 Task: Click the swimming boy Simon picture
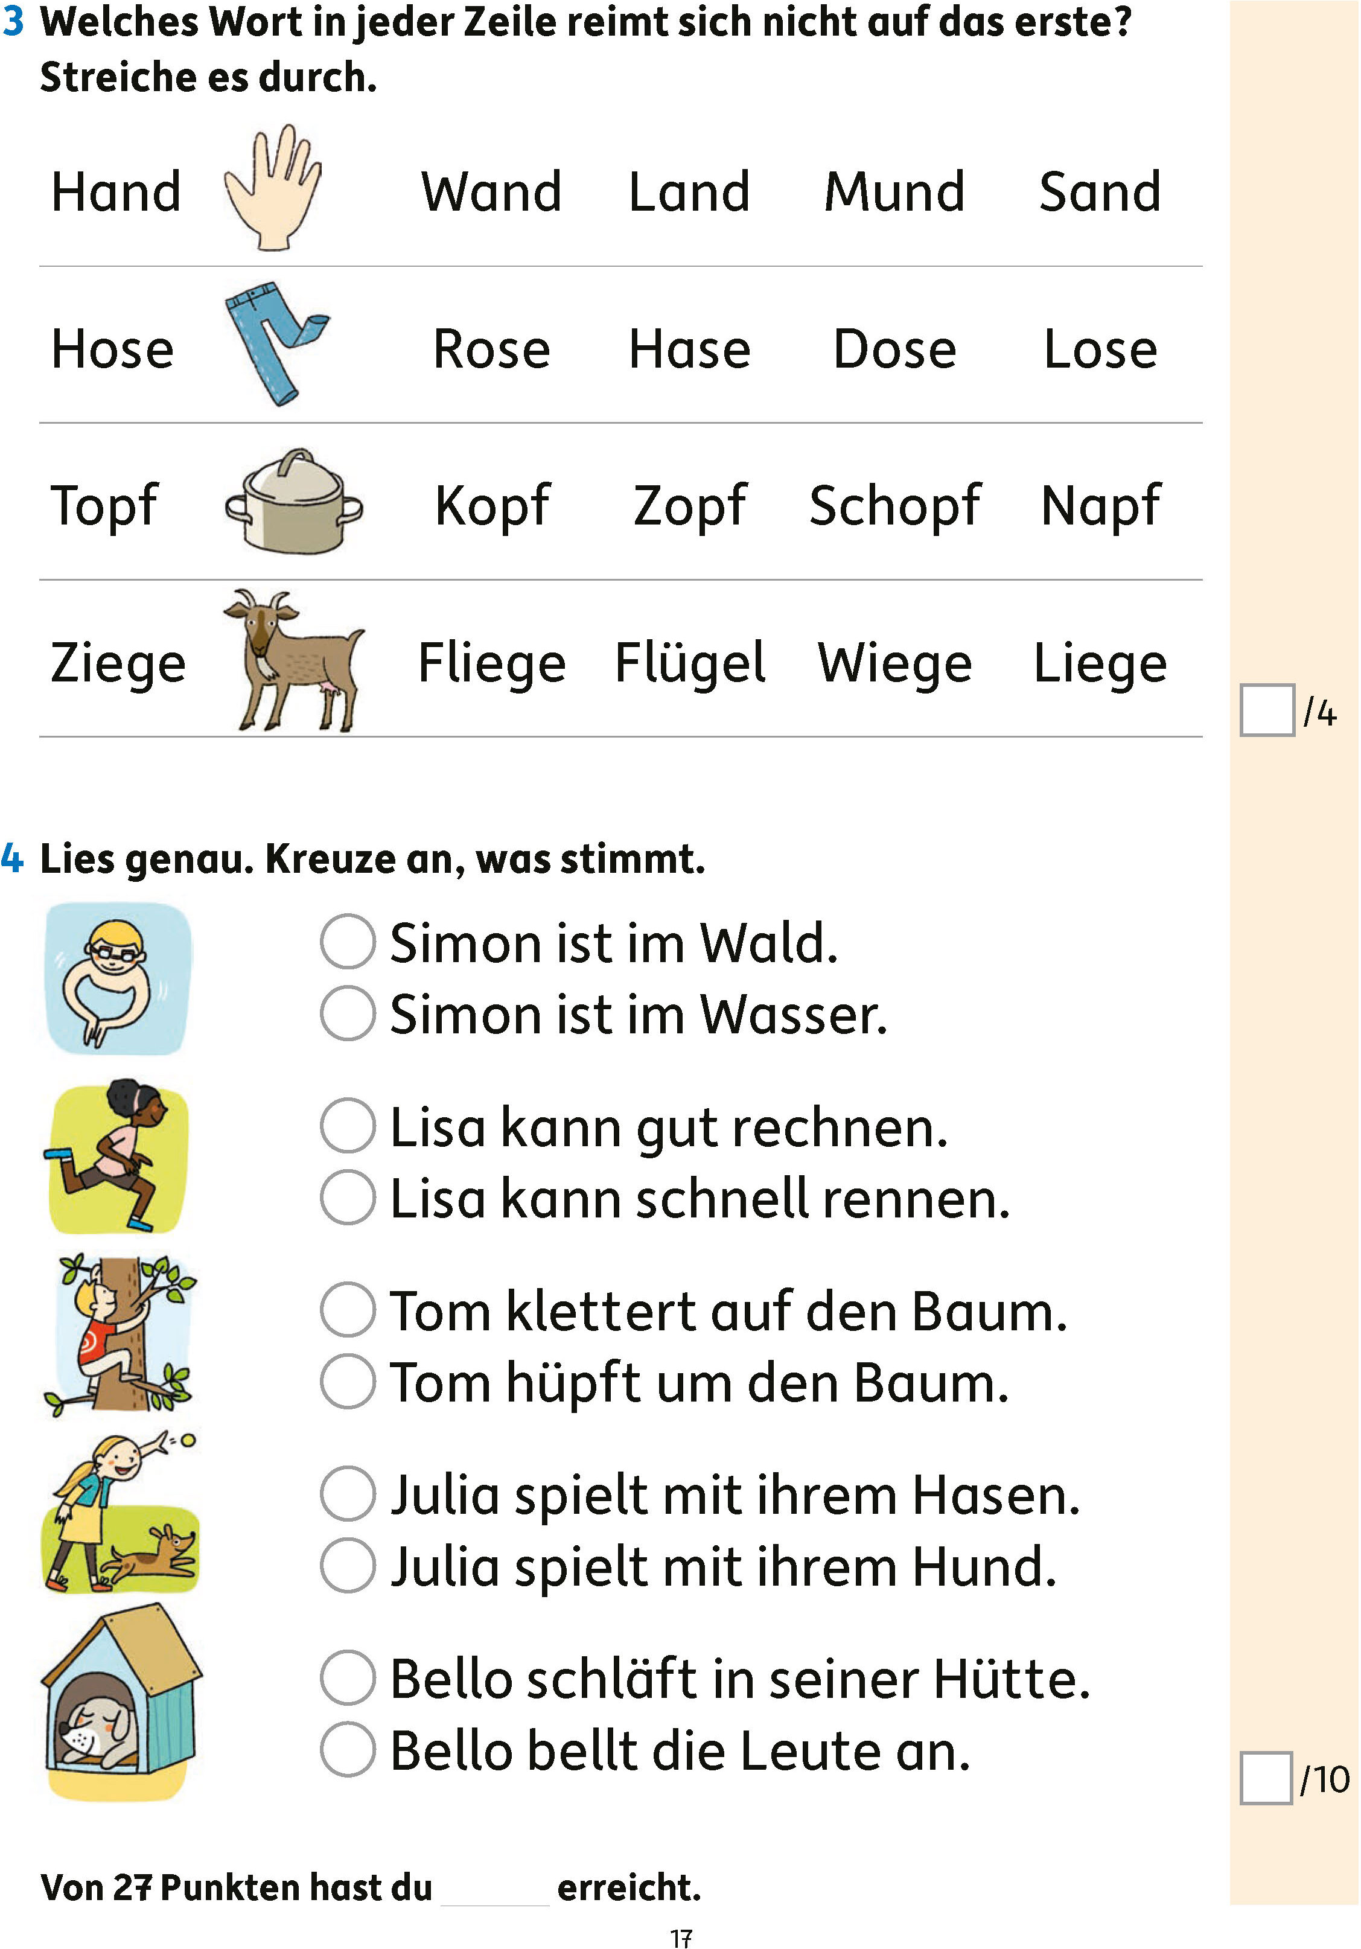(x=118, y=979)
